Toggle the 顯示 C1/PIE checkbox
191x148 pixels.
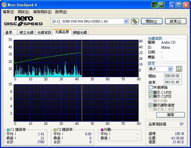[150, 92]
